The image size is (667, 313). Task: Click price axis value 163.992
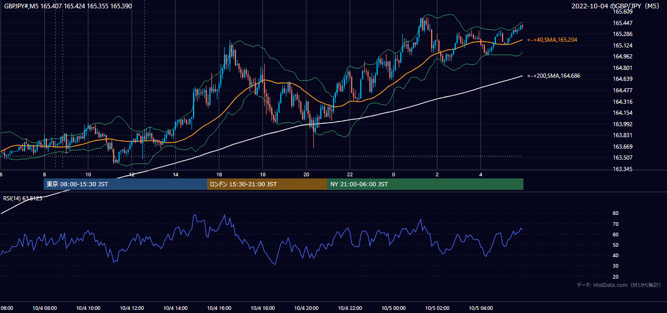[623, 124]
